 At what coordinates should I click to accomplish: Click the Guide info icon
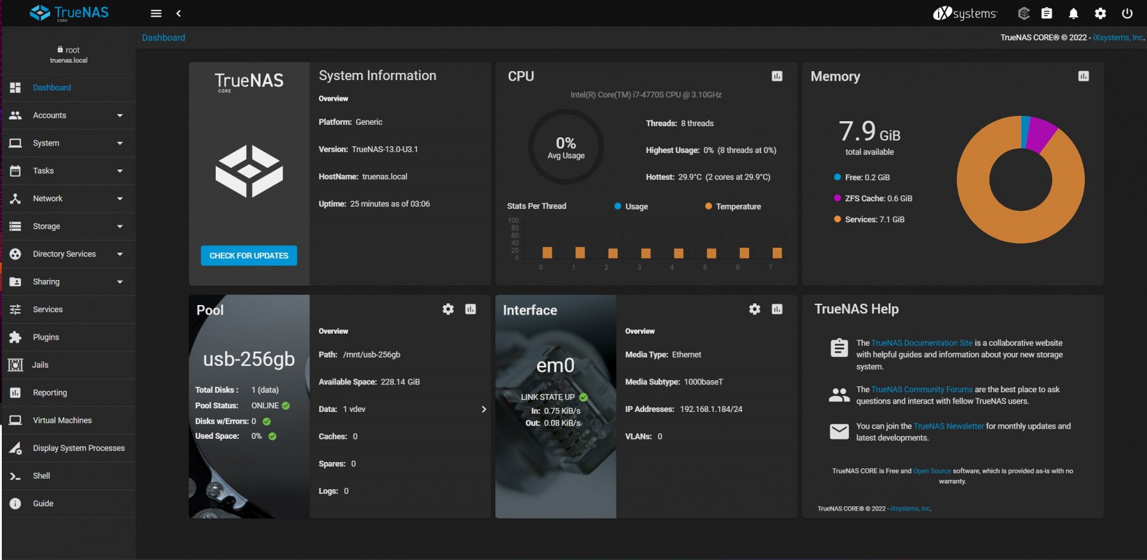tap(16, 504)
